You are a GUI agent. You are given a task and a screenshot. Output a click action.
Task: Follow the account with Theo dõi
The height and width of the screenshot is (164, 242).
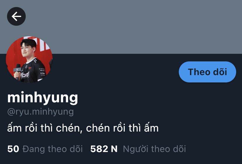(x=208, y=72)
